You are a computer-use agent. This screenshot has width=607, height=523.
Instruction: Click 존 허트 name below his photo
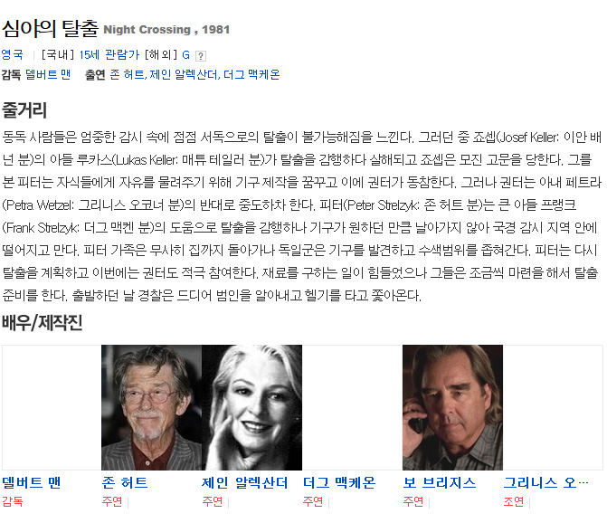(125, 483)
